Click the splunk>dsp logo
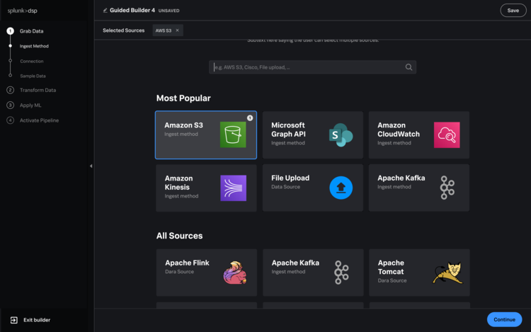Screen dimensions: 531x332 pyautogui.click(x=23, y=11)
